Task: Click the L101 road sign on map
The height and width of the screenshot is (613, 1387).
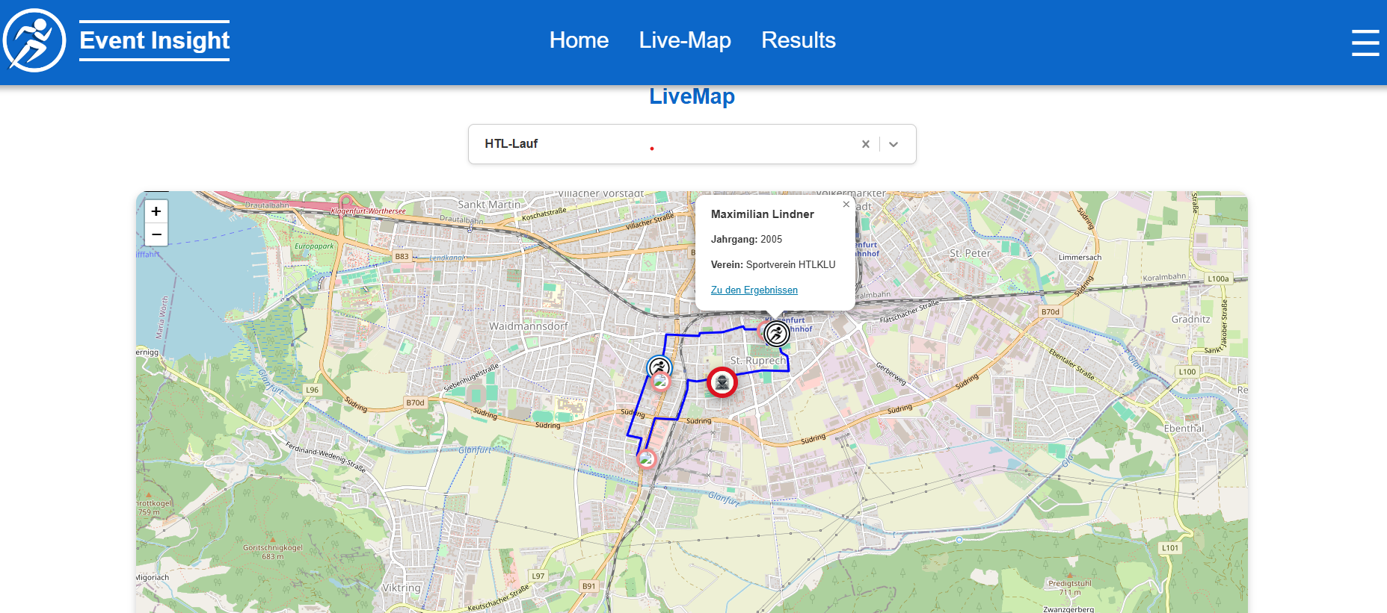Action: [x=1170, y=548]
